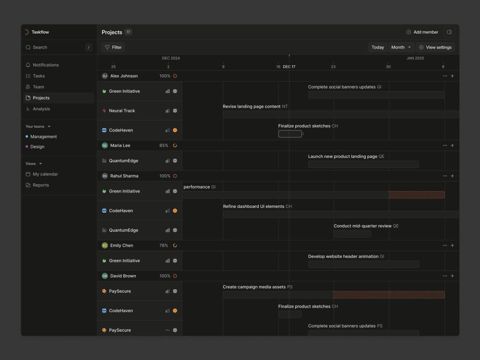Click Neural Track priority bars icon
Screen dimensions: 480x360
(168, 111)
